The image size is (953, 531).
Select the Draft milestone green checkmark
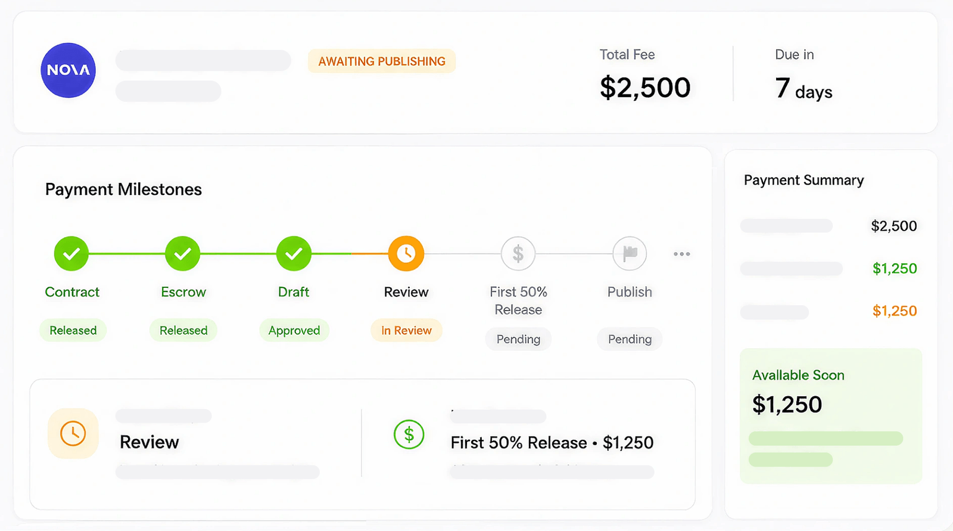294,254
